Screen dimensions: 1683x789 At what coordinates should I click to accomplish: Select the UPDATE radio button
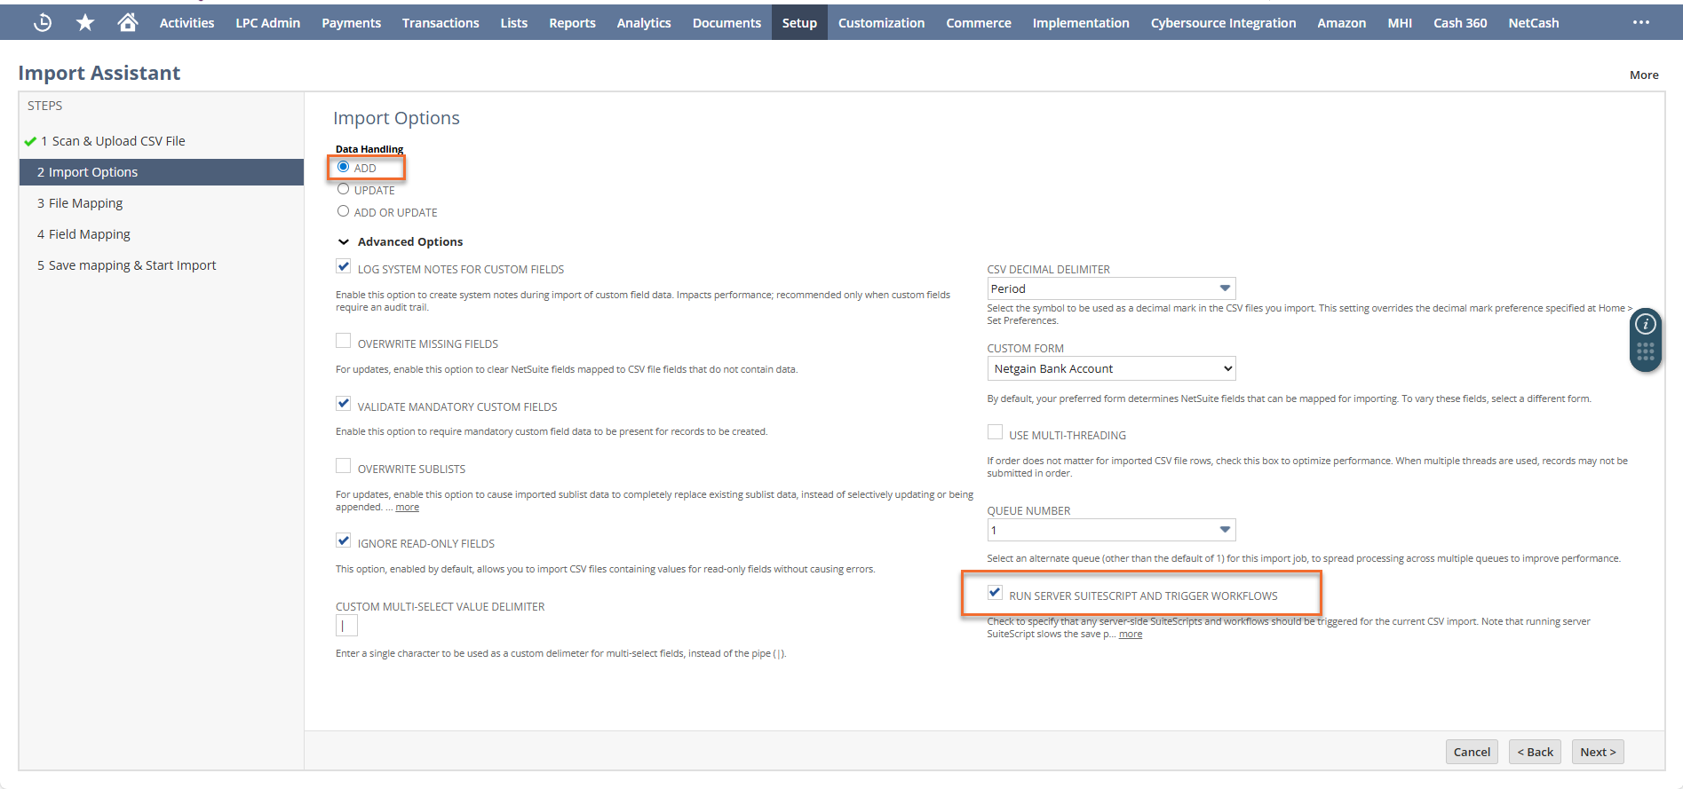click(x=344, y=189)
